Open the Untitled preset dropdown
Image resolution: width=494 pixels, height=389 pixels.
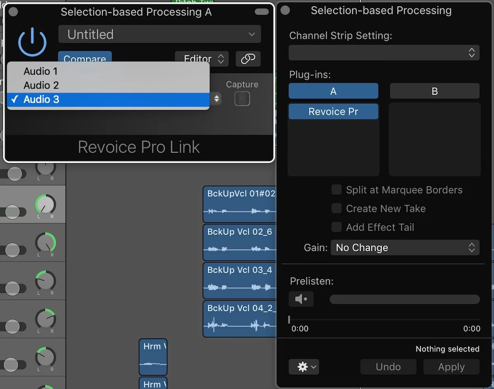pyautogui.click(x=160, y=34)
